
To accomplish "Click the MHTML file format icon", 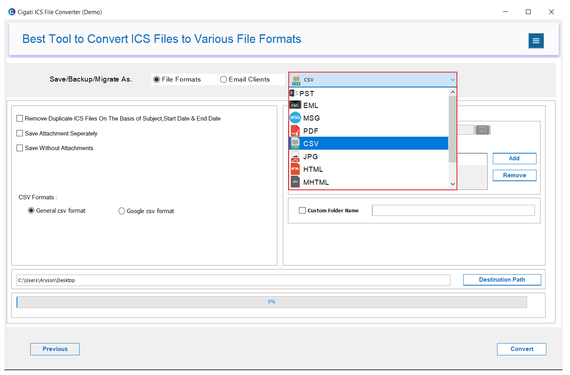I will pos(295,182).
